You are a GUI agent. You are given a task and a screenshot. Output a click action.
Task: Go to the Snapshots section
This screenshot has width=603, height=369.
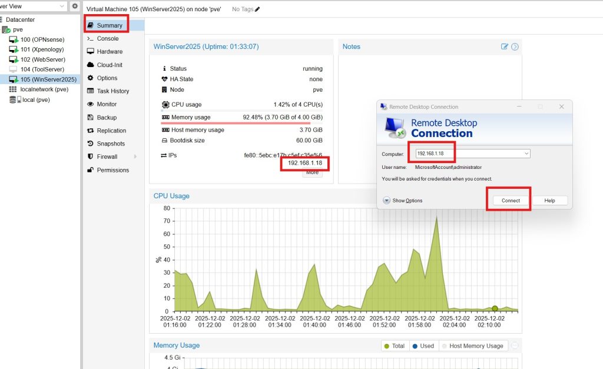pyautogui.click(x=111, y=144)
